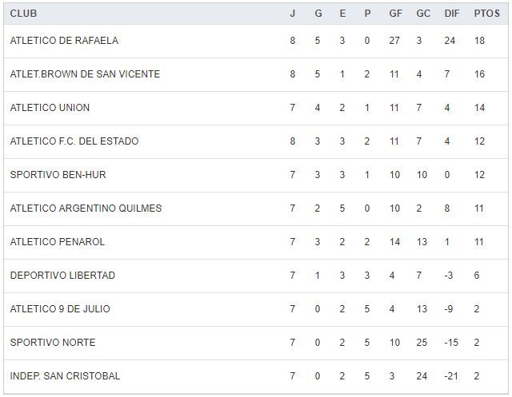Click the E (draws) column header

click(342, 14)
